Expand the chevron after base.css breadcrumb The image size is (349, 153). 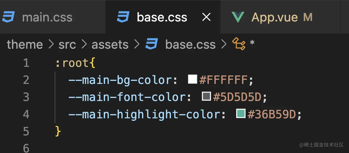coord(224,44)
